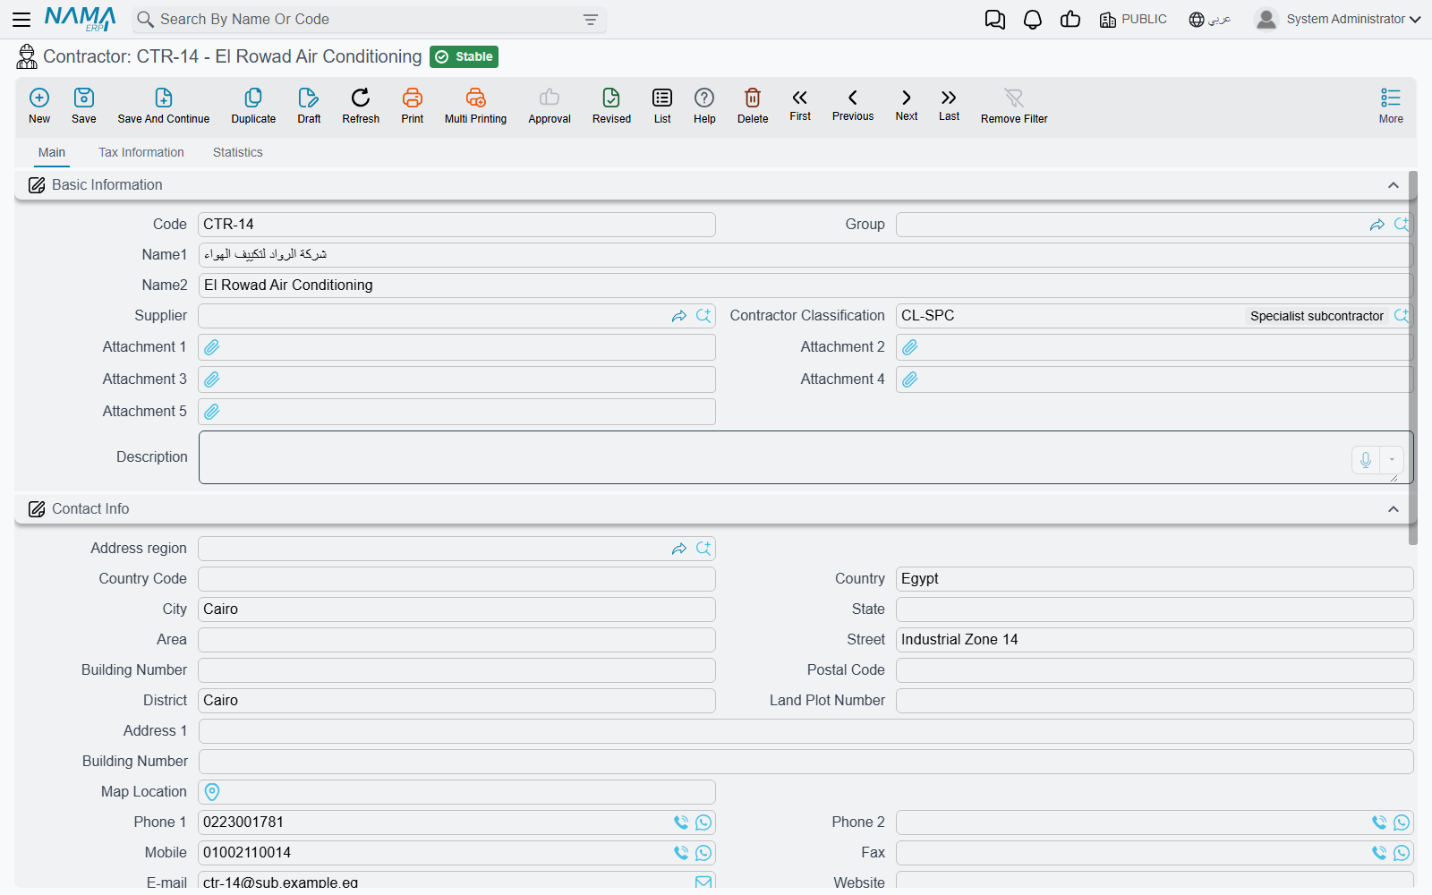The image size is (1432, 895).
Task: Switch to Tax Information tab
Action: point(141,152)
